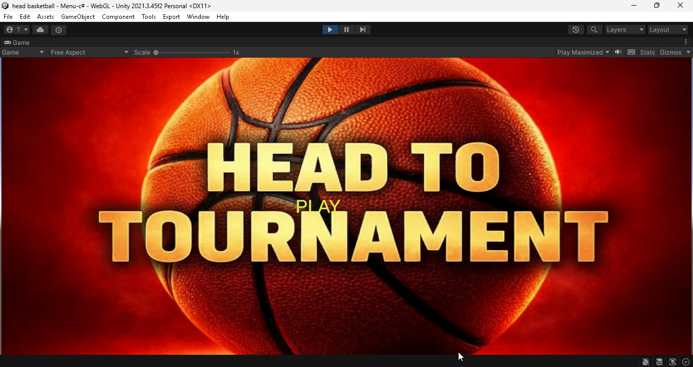Open the Tools menu
The width and height of the screenshot is (693, 367).
point(149,17)
